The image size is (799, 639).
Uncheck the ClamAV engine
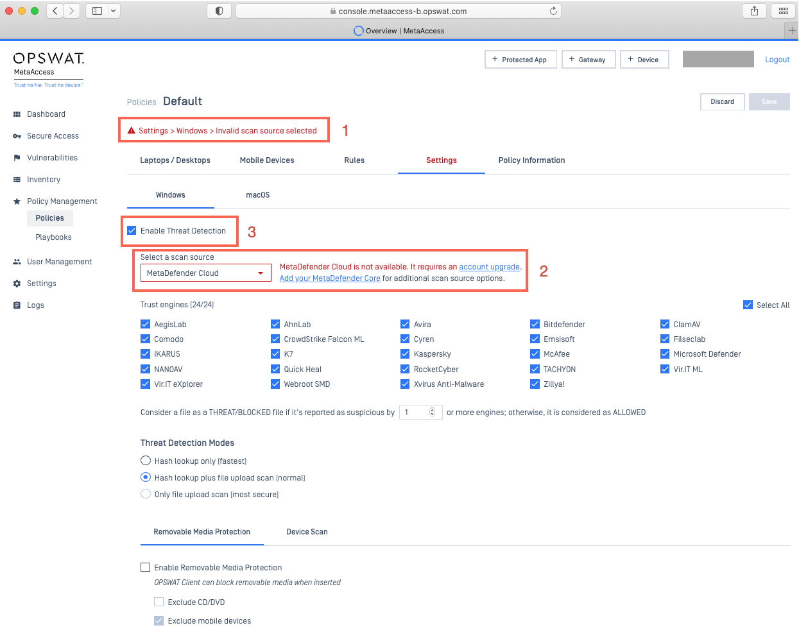(665, 324)
